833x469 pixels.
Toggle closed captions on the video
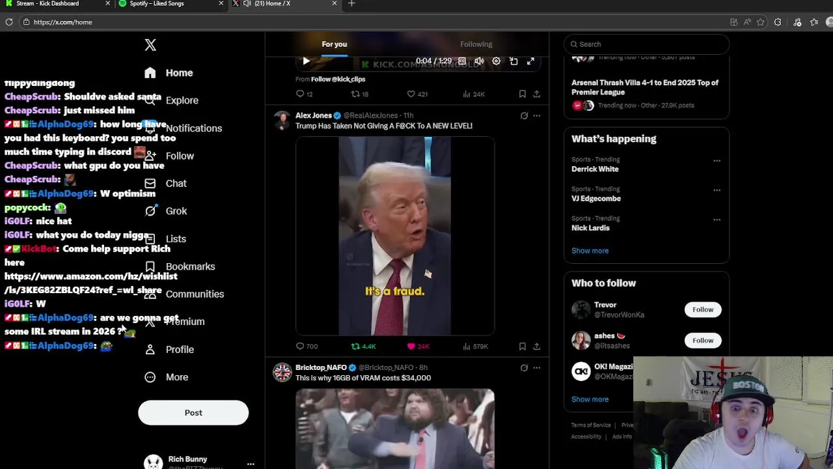pos(462,61)
